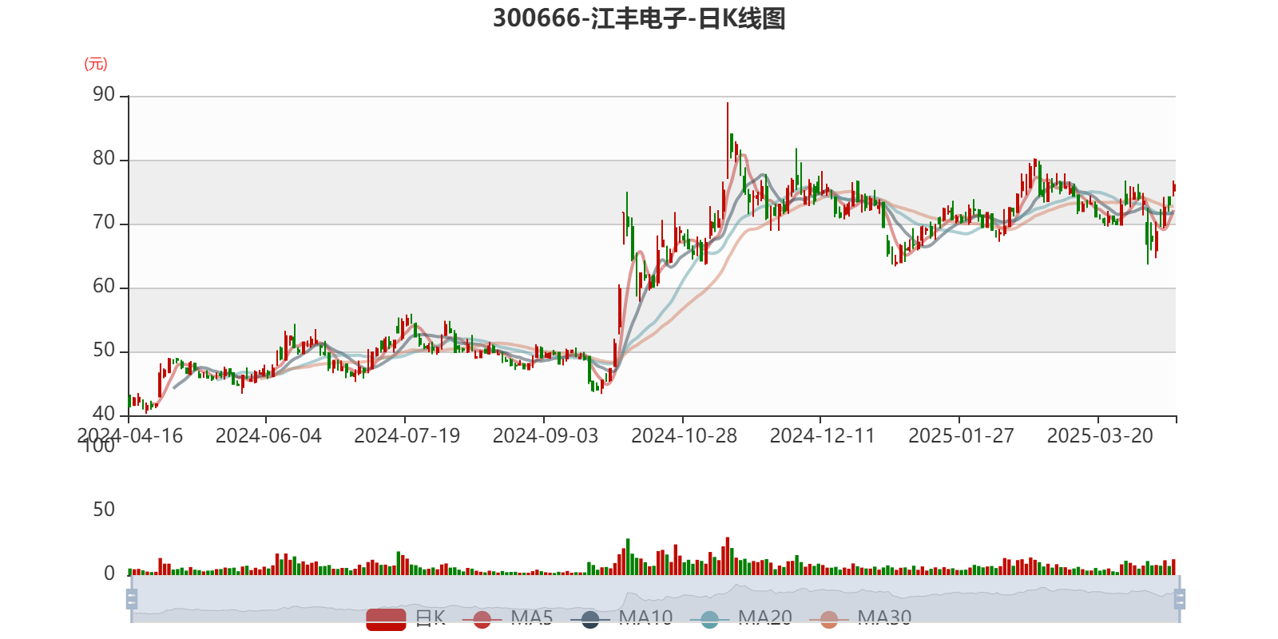1278x639 pixels.
Task: Click the chart title 300666-江丰电子-日K线图
Action: [x=639, y=18]
